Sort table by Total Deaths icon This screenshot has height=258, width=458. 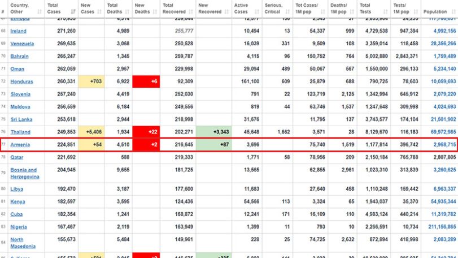click(x=127, y=12)
